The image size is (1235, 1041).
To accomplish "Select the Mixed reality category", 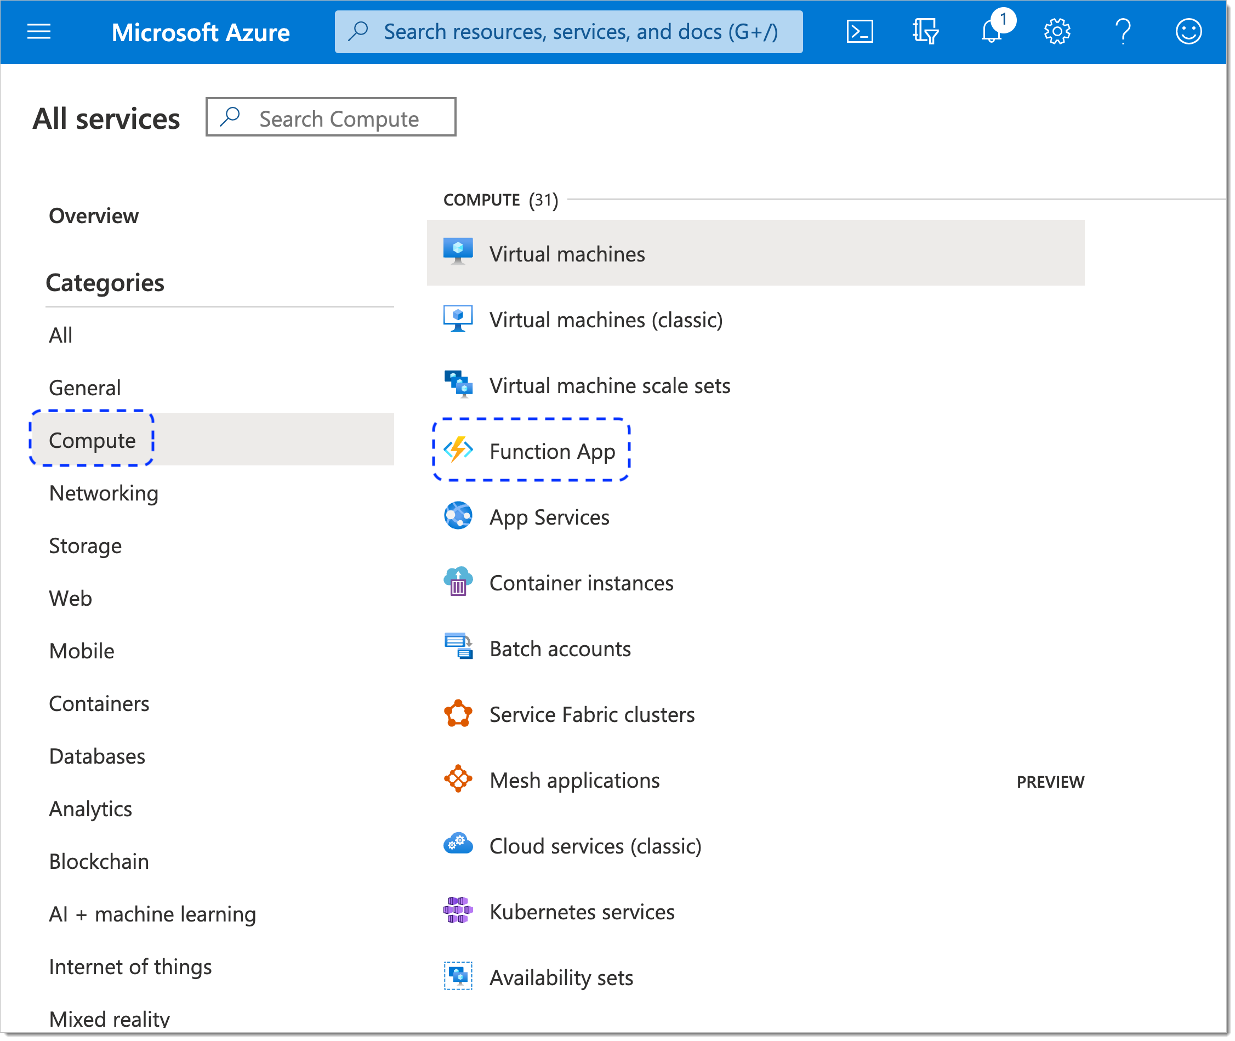I will pyautogui.click(x=110, y=1020).
